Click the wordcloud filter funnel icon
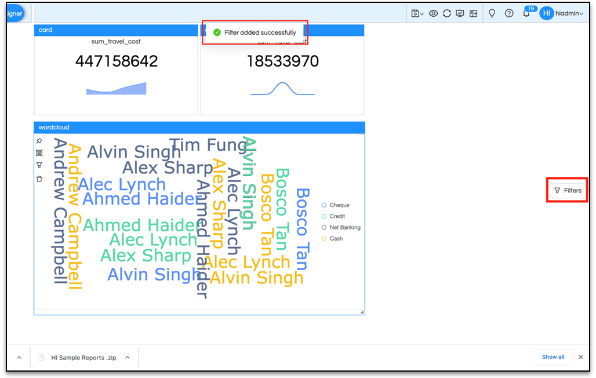 [x=39, y=165]
